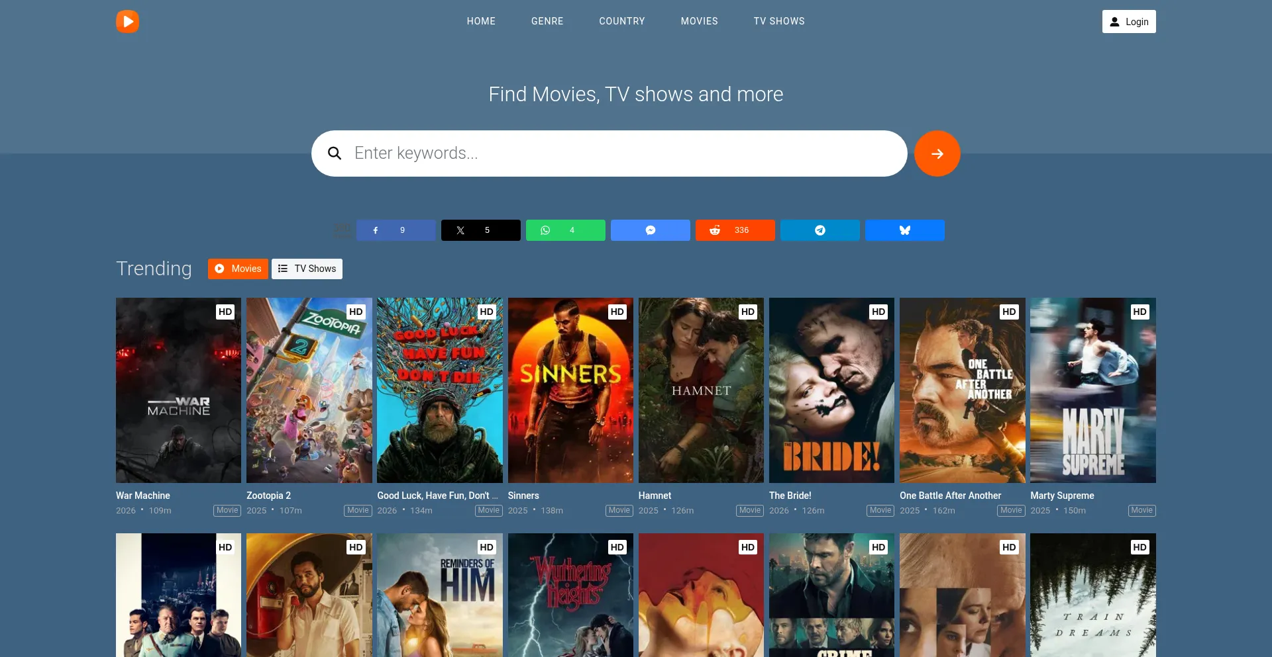Share via Telegram button
Viewport: 1272px width, 657px height.
point(820,230)
